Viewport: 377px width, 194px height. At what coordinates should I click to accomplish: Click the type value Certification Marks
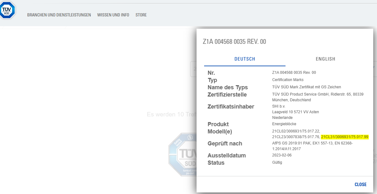coord(288,80)
